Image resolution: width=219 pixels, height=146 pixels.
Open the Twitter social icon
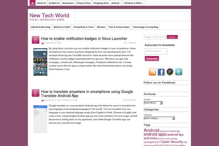178,72
